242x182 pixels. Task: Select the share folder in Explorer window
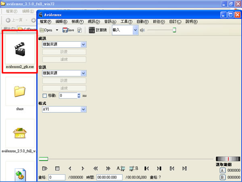point(20,94)
